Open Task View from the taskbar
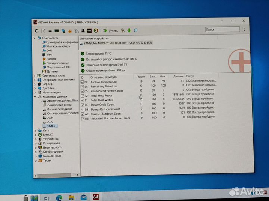Screen dimensions: 269x201 (x=46, y=198)
